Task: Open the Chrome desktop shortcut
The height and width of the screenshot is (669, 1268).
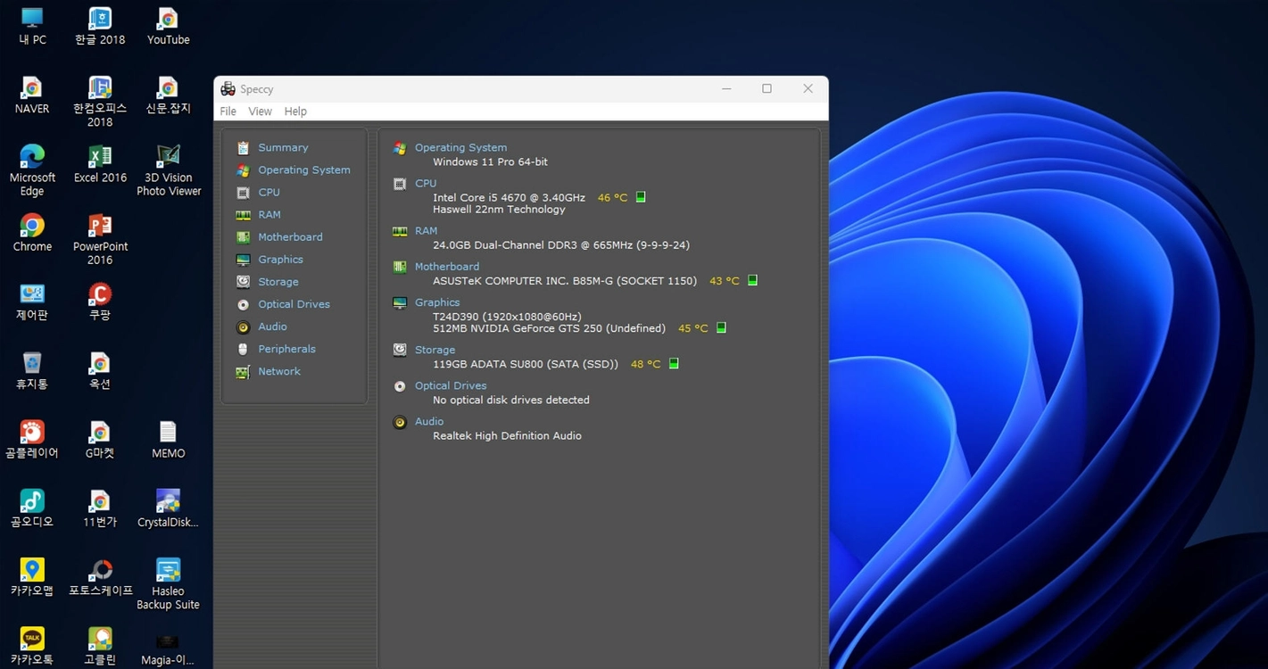Action: tap(32, 234)
